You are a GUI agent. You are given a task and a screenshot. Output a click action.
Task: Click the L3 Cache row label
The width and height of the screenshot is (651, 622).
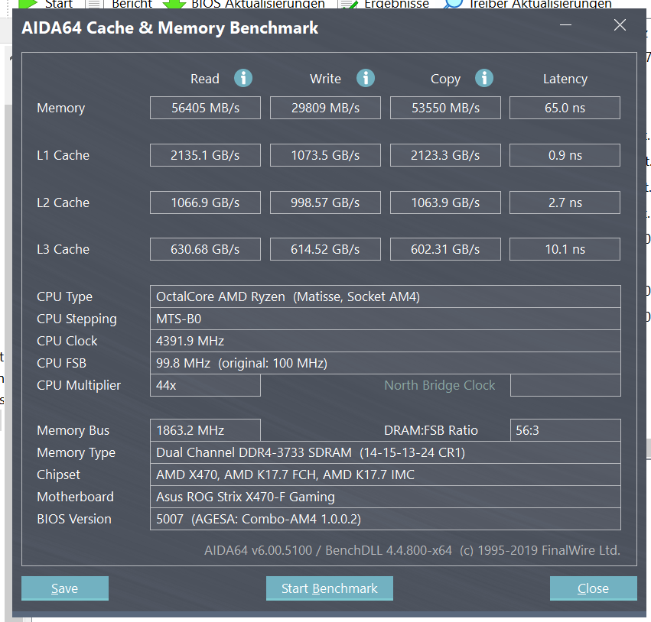tap(63, 249)
